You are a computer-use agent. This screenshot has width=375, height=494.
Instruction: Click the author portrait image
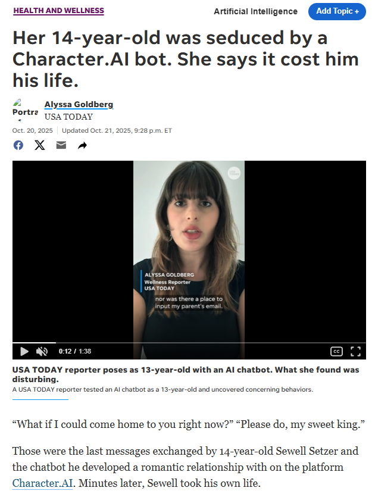tap(25, 110)
